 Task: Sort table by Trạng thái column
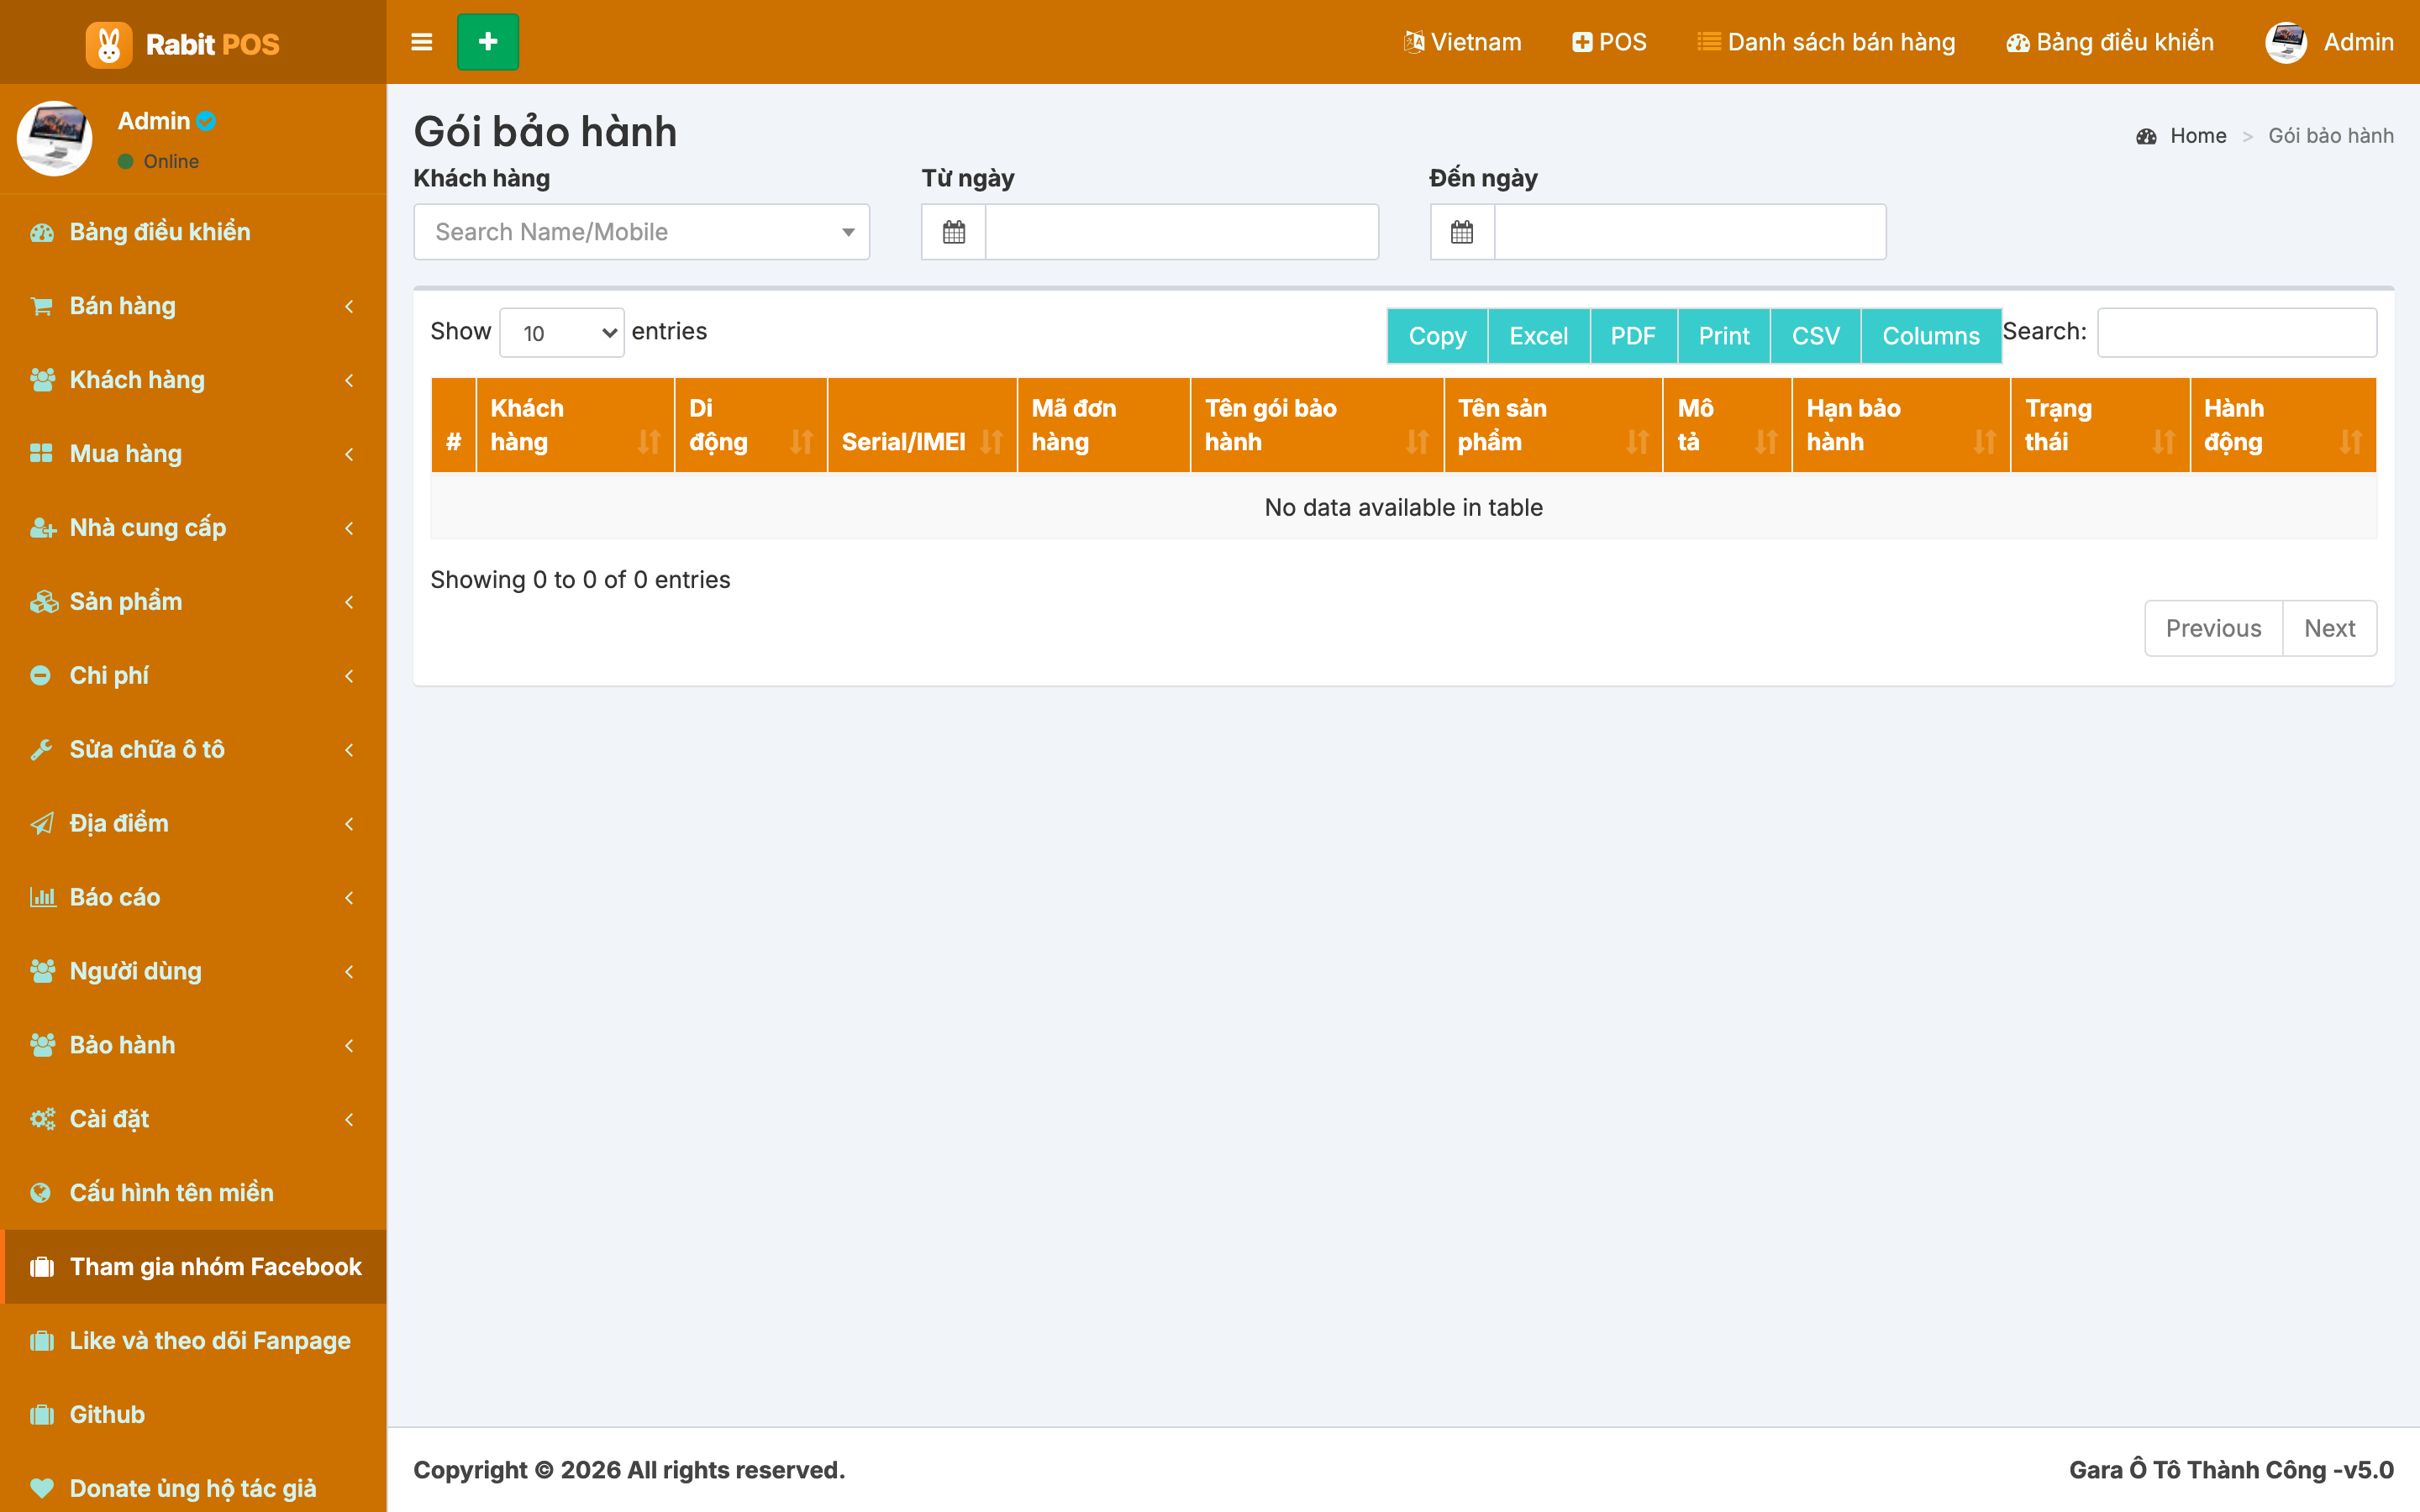2100,425
